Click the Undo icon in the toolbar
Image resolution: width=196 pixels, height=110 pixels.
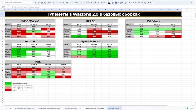(x=36, y=3)
